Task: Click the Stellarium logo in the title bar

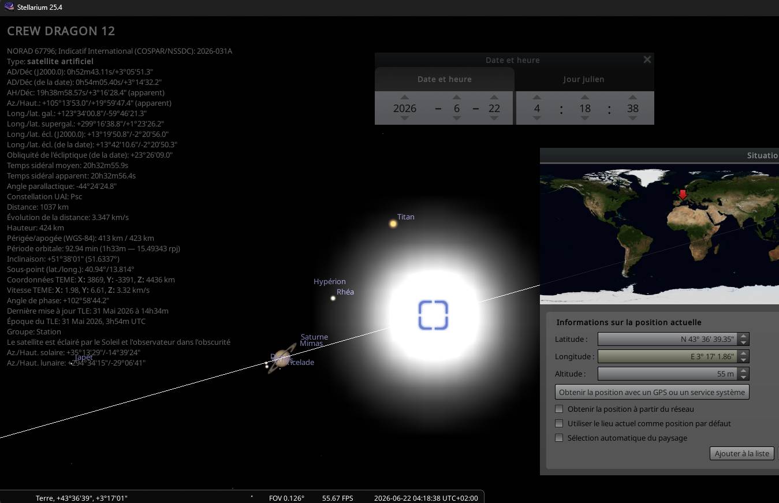Action: [9, 8]
